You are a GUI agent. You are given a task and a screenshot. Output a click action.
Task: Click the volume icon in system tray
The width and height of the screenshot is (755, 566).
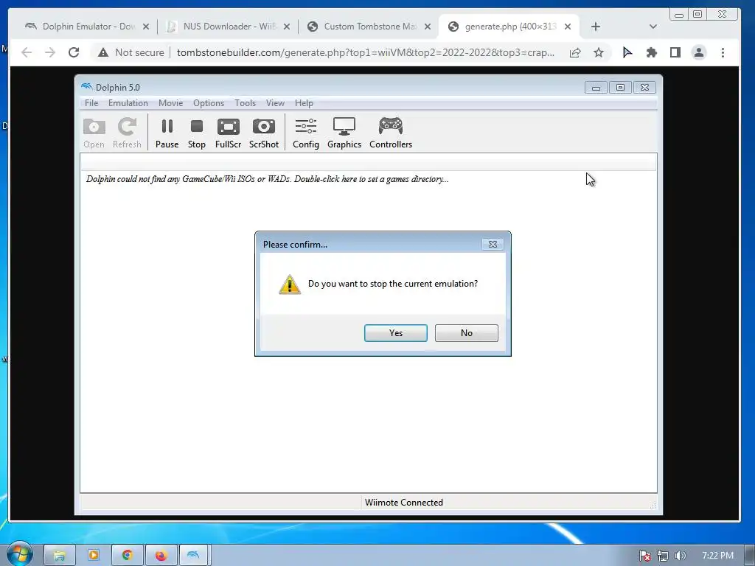681,556
